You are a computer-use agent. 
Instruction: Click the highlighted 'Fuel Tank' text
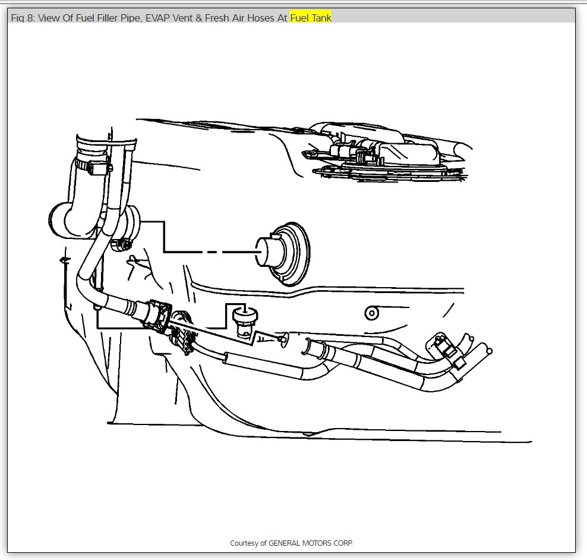click(311, 18)
